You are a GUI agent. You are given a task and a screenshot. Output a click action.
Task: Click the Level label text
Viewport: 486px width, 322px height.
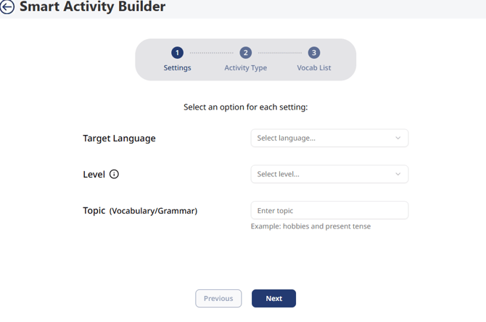pos(94,174)
